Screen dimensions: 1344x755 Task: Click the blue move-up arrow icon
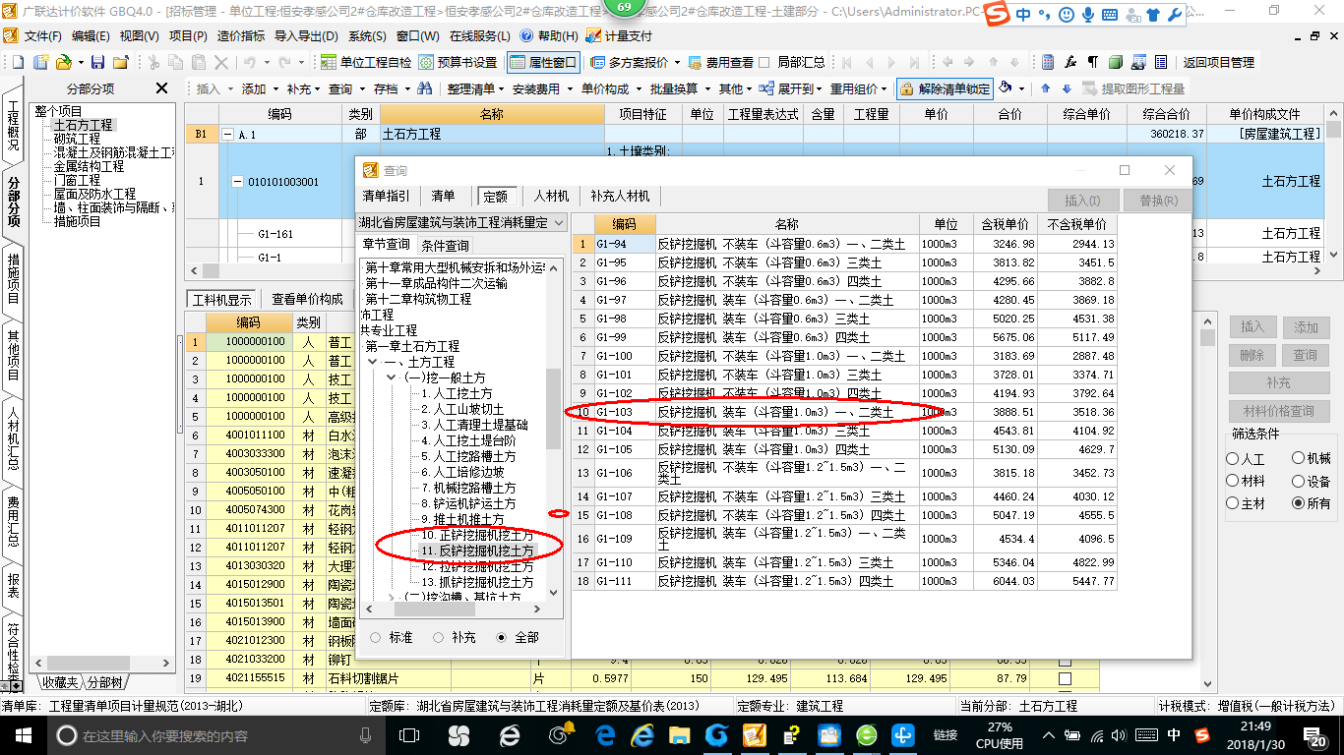[1045, 88]
